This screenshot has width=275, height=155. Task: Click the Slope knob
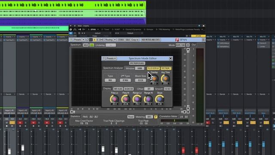(159, 99)
